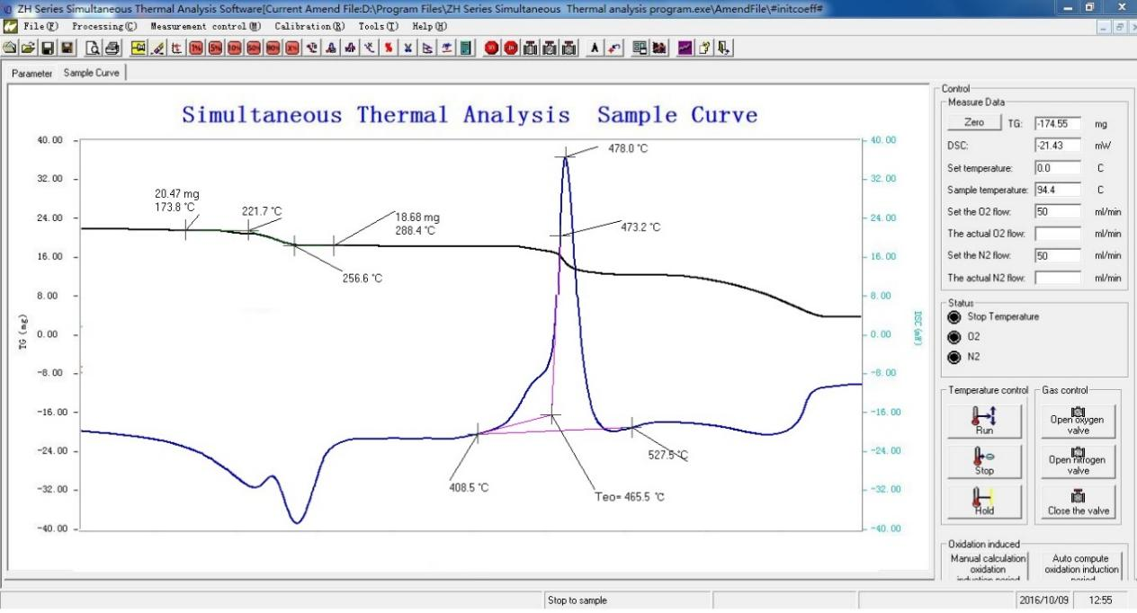This screenshot has height=613, width=1137.
Task: Click the text annotation 'A' icon
Action: point(595,48)
